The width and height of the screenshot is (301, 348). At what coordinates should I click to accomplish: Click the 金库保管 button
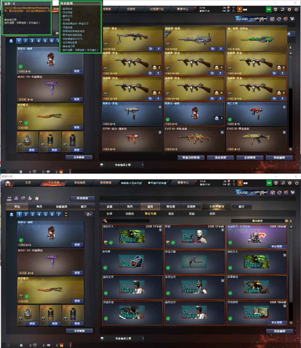(x=220, y=157)
